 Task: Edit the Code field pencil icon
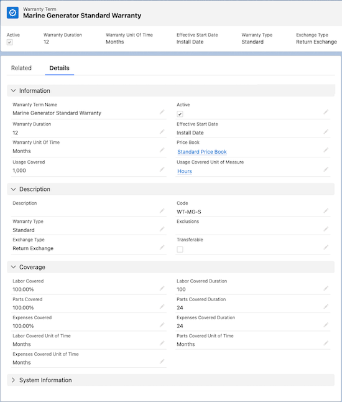coord(326,210)
